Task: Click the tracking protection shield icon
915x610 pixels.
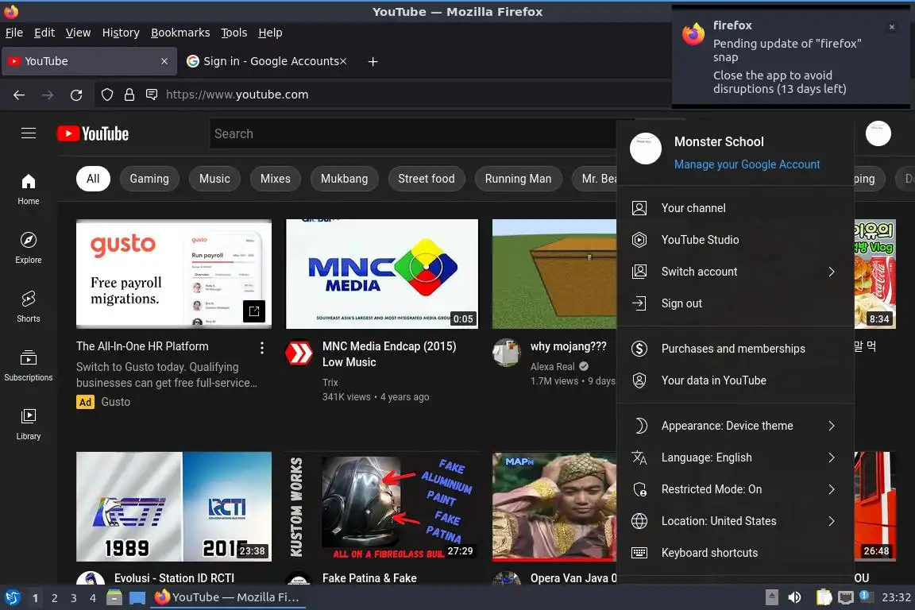Action: [x=106, y=95]
